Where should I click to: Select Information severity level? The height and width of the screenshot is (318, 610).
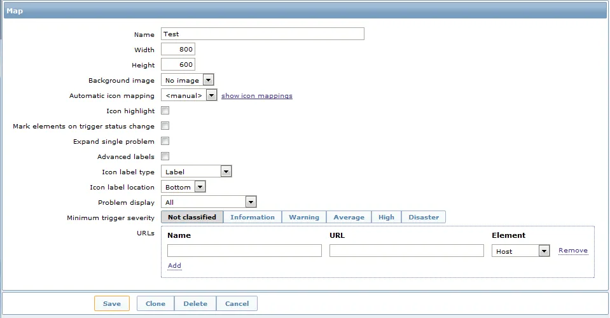coord(253,217)
